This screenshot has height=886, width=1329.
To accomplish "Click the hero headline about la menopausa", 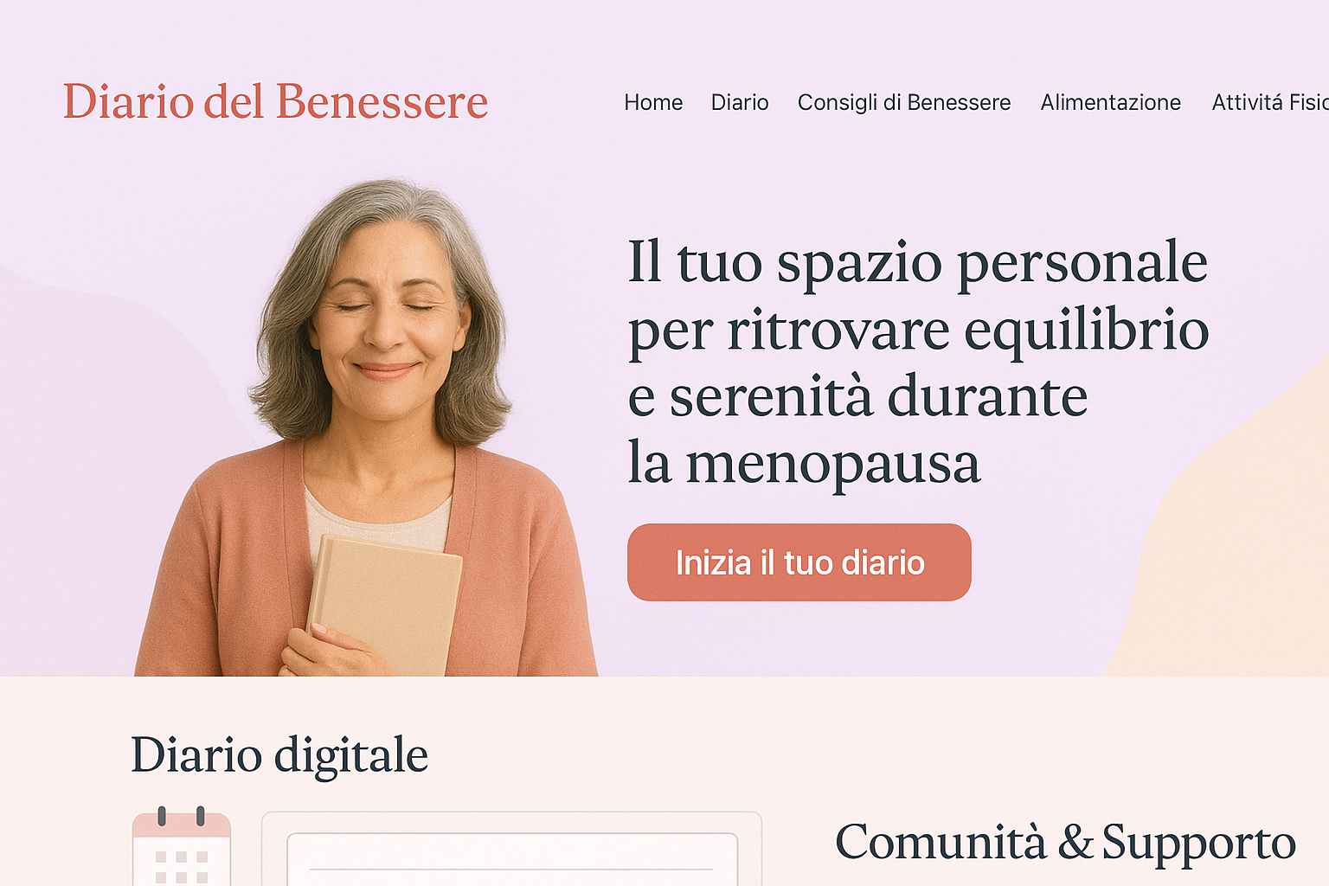I will [x=918, y=362].
